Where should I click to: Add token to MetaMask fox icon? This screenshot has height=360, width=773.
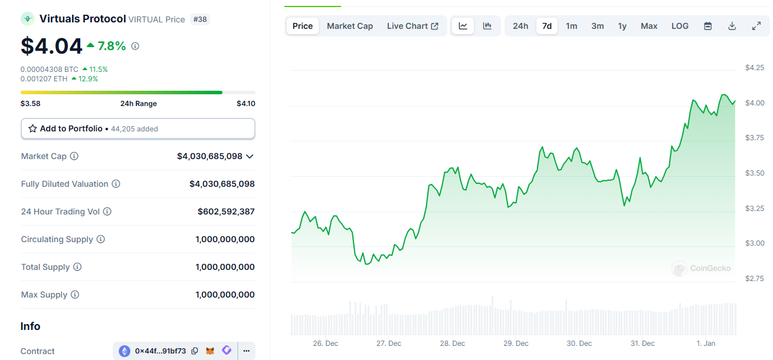coord(210,351)
